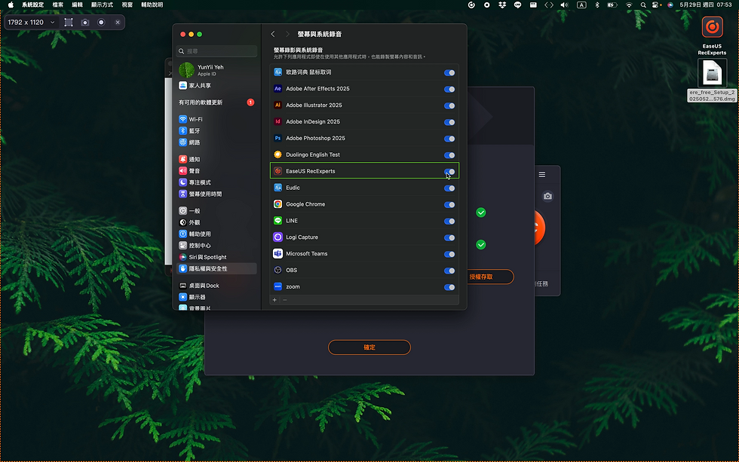The image size is (739, 462).
Task: Disable the Eudic recording toggle
Action: [x=449, y=188]
